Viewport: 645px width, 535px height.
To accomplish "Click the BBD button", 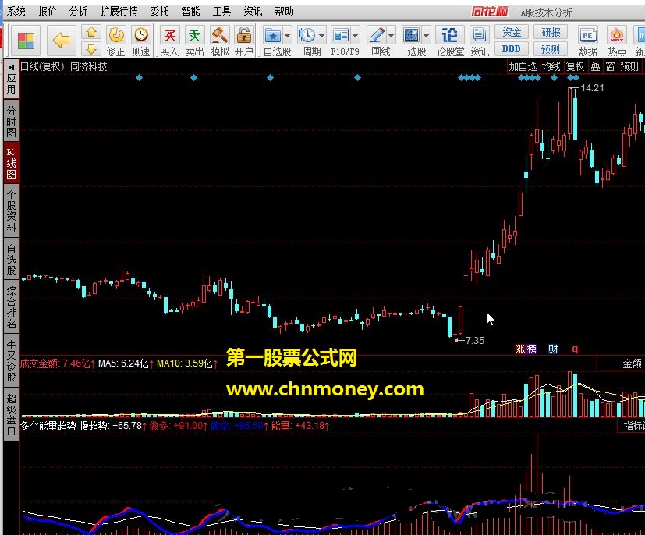I will click(x=512, y=49).
